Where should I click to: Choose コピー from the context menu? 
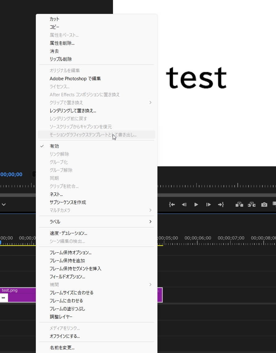96,27
